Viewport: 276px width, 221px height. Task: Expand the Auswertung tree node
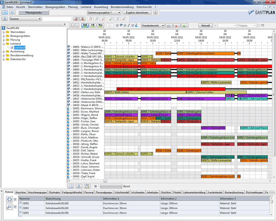pos(4,52)
